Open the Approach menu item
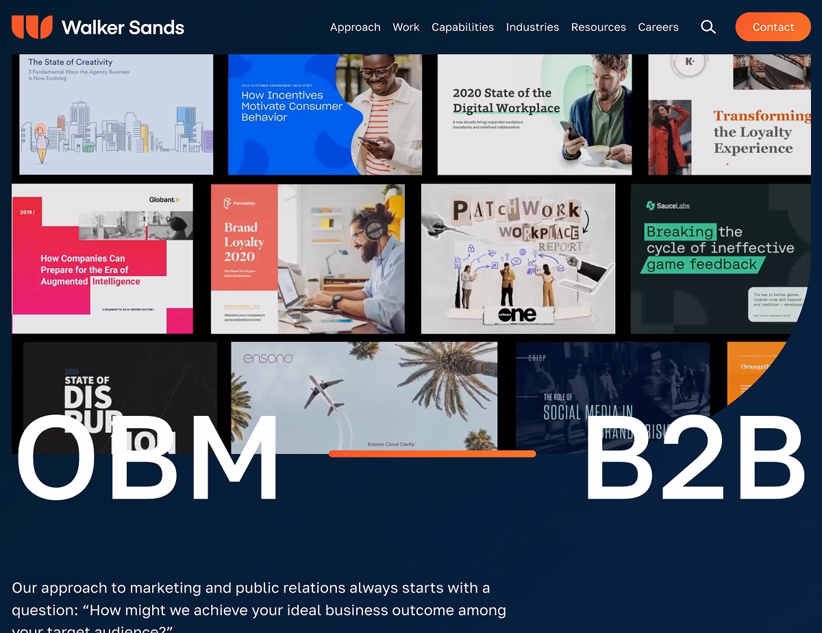 (x=355, y=27)
